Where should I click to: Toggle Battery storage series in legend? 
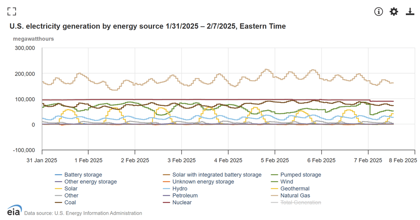[x=83, y=175]
